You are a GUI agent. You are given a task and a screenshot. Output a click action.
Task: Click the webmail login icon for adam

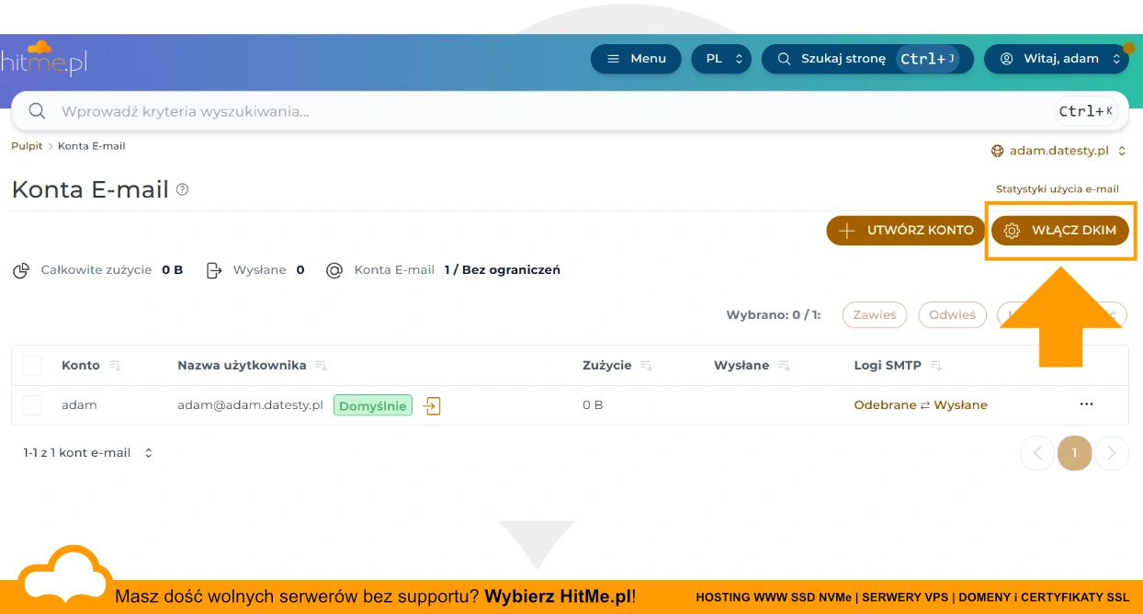pos(433,405)
